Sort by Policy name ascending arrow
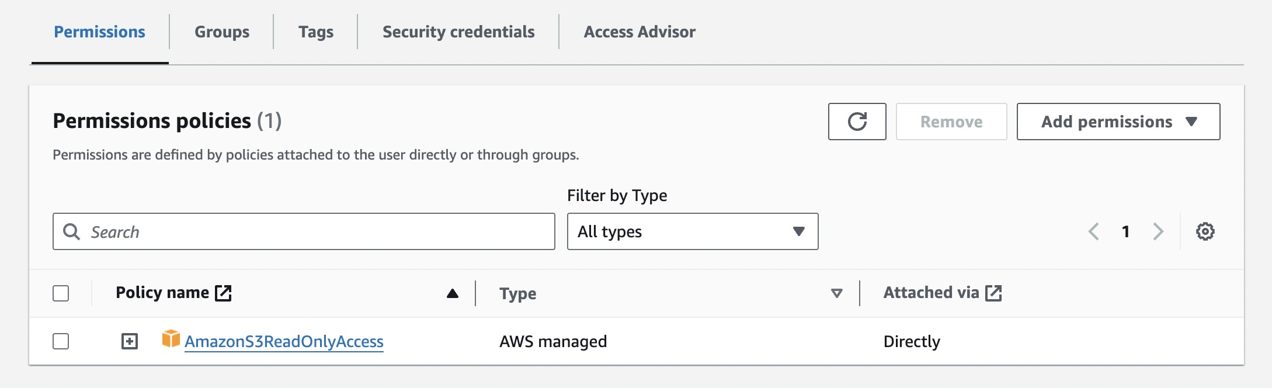The height and width of the screenshot is (388, 1272). pyautogui.click(x=452, y=293)
